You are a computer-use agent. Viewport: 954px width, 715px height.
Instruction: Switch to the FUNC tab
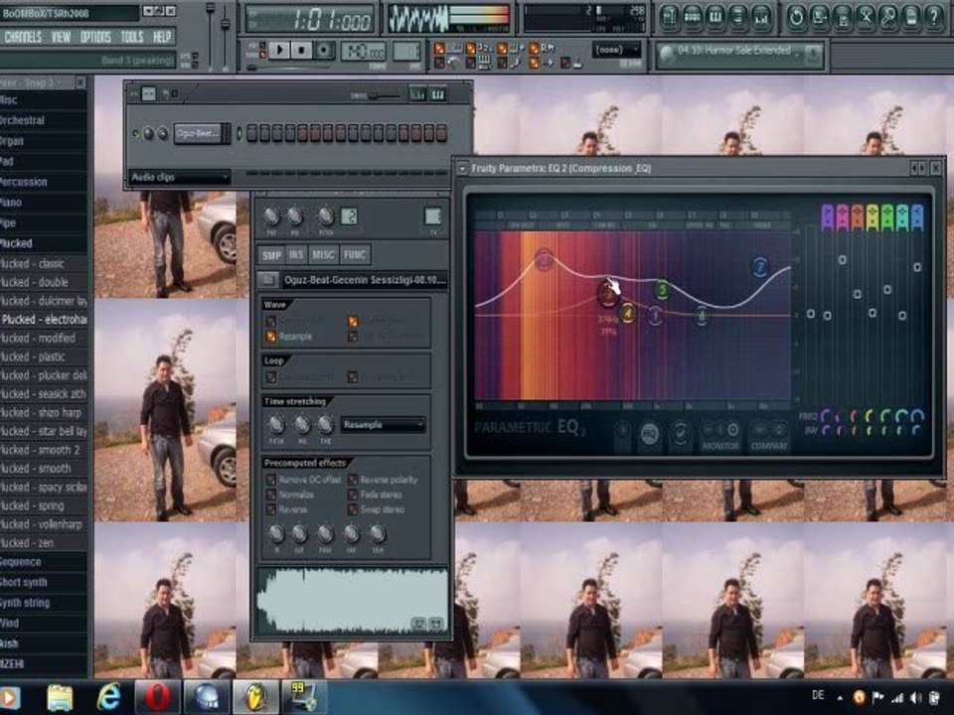pos(355,255)
